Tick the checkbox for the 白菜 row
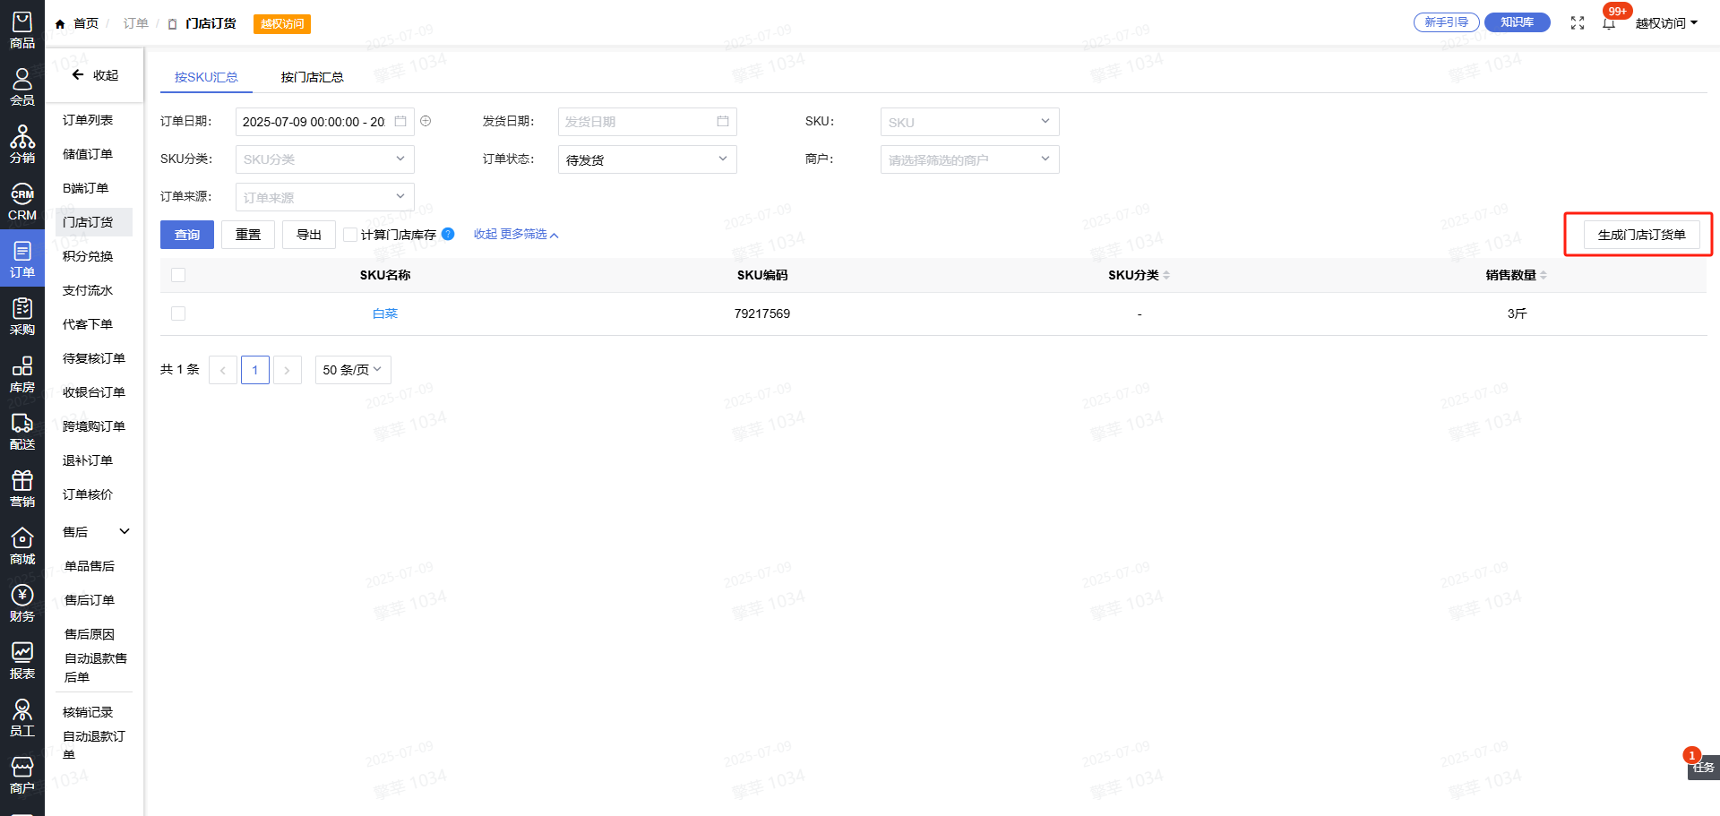The image size is (1720, 816). (x=178, y=314)
